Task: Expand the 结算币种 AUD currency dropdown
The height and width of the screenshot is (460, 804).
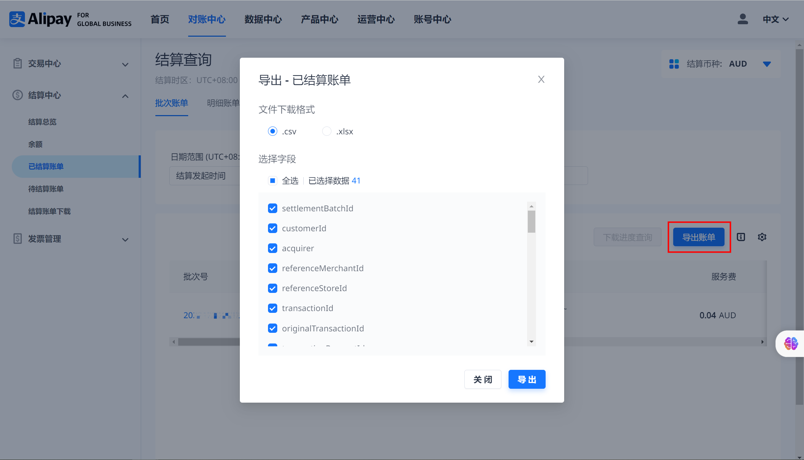Action: tap(767, 64)
